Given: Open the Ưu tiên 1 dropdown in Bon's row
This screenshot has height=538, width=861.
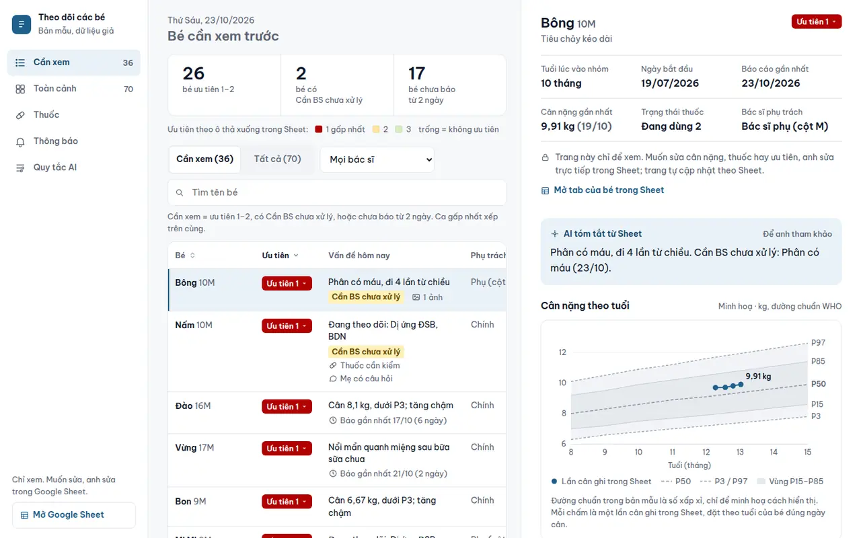Looking at the screenshot, I should tap(287, 502).
